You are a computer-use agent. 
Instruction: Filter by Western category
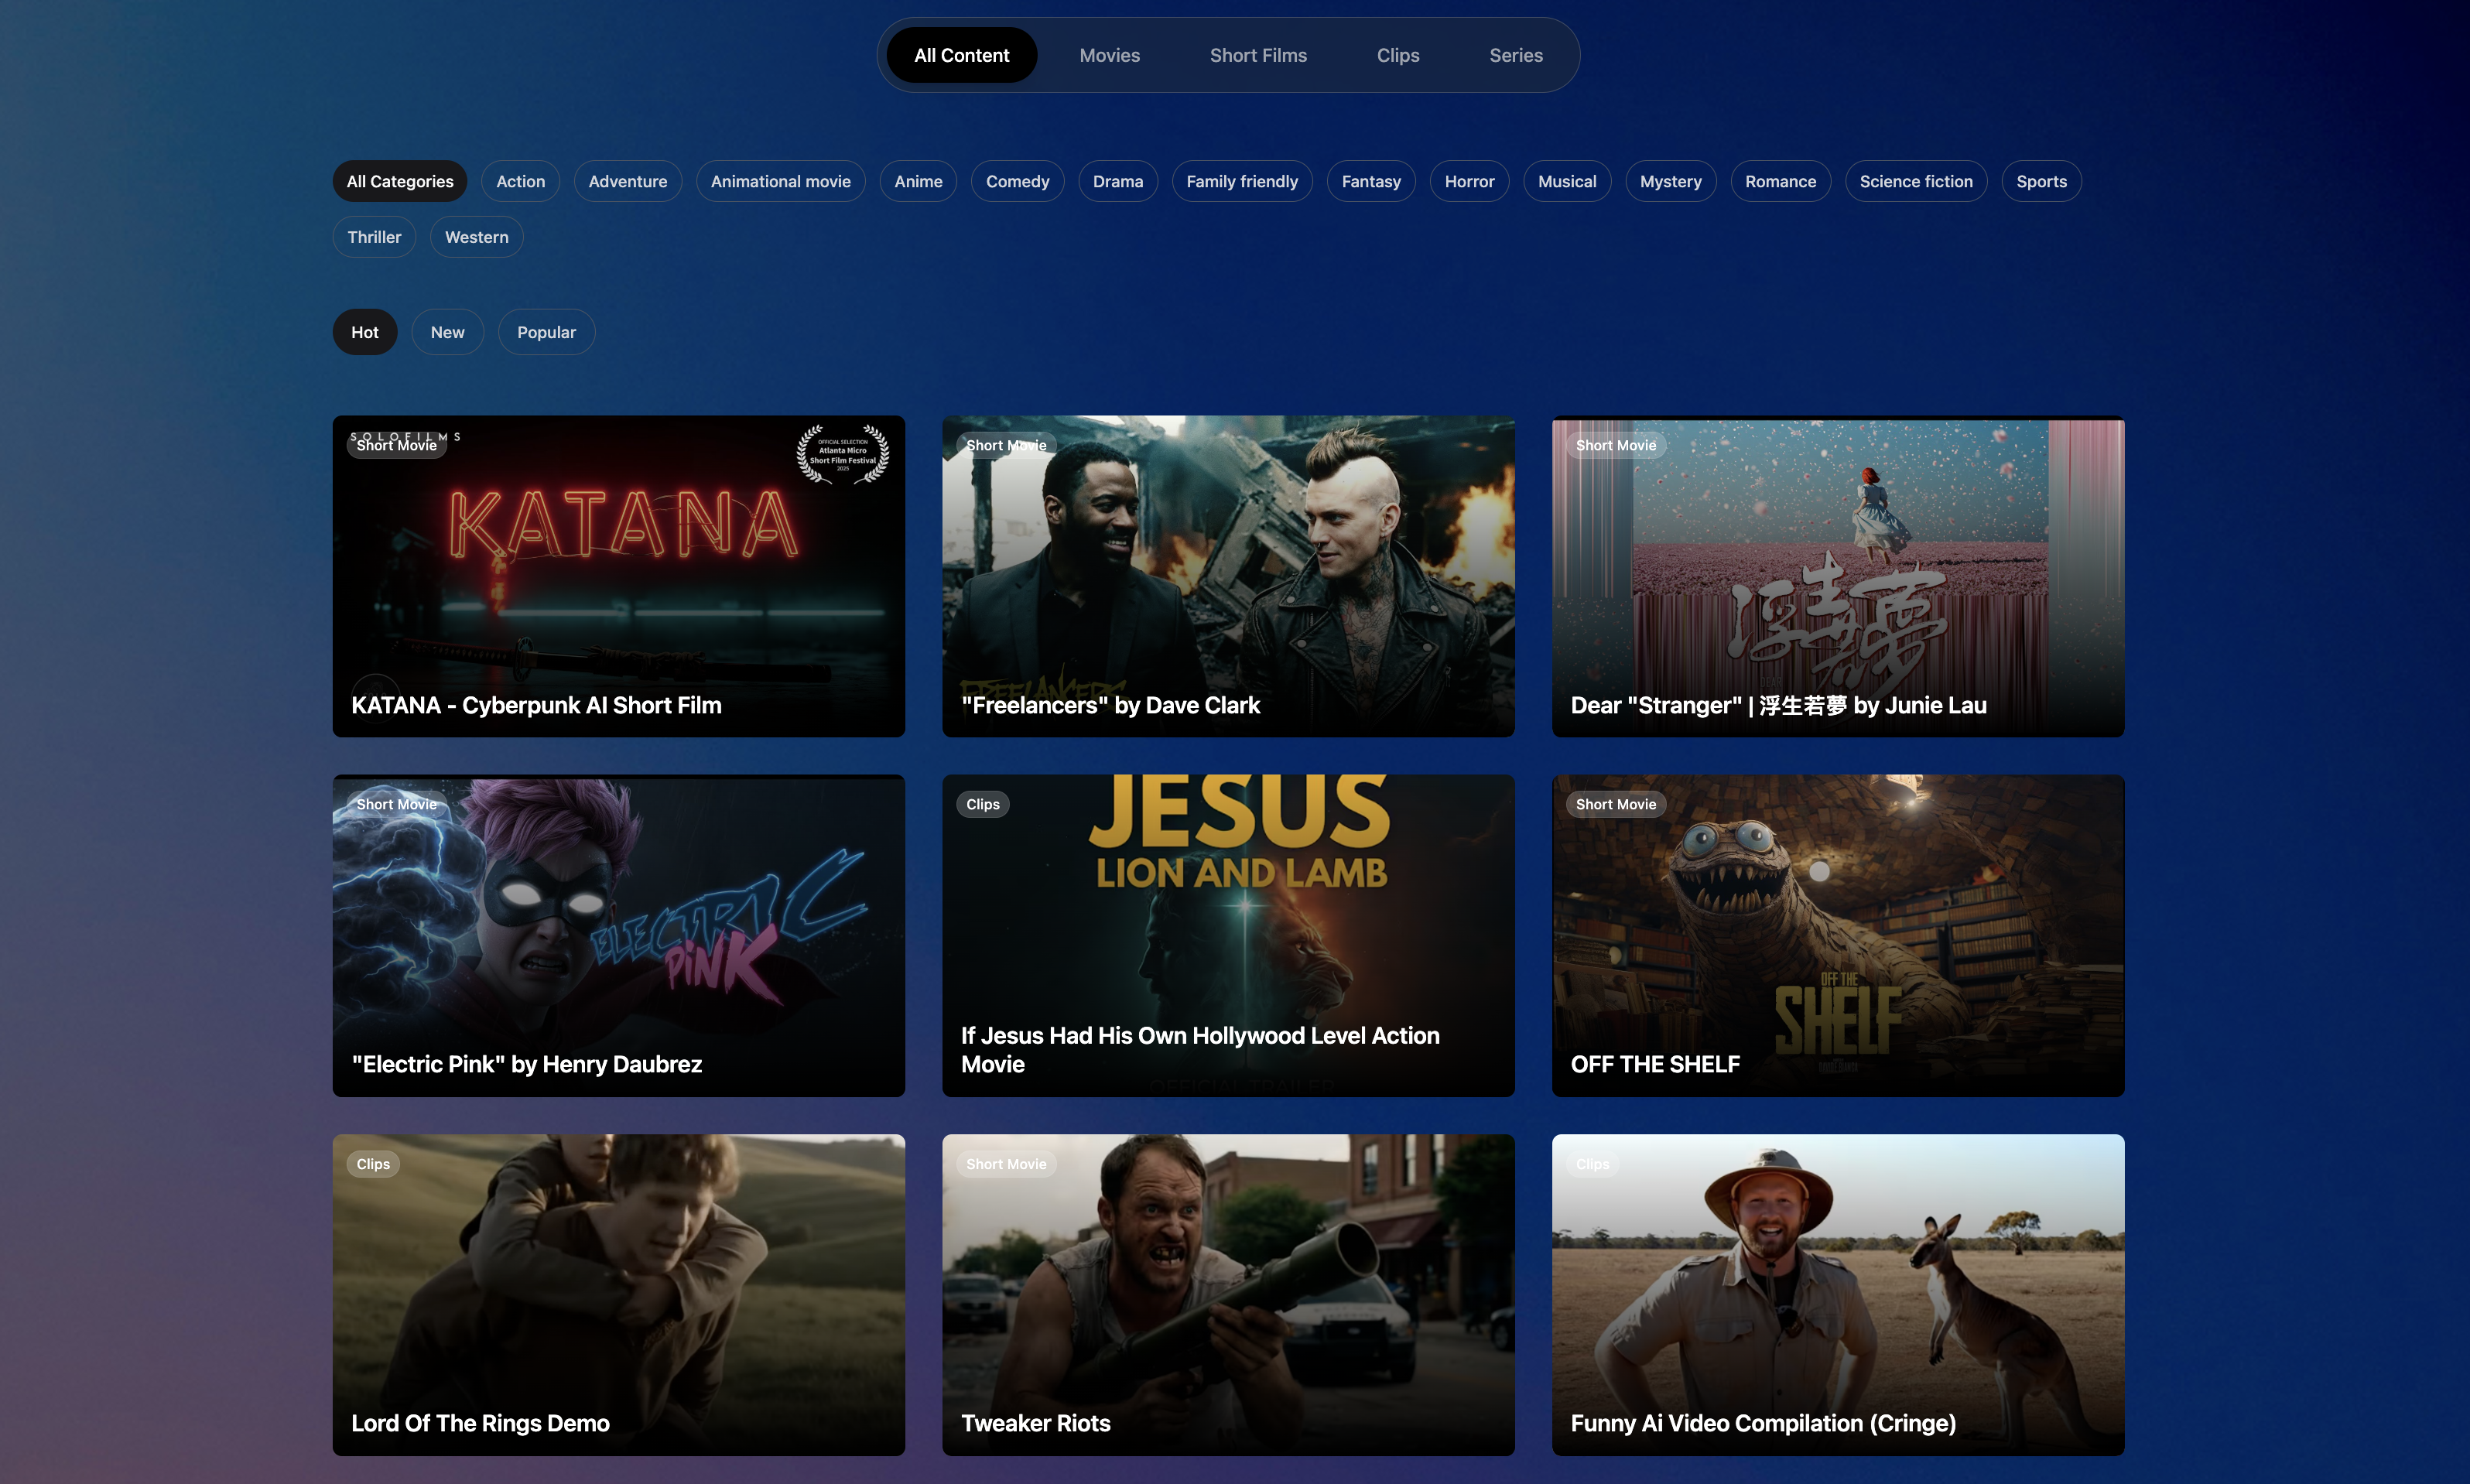(476, 237)
